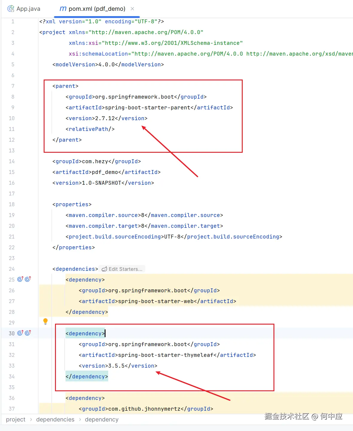The image size is (353, 431).
Task: Click thymeleaf version 3.5.5 text
Action: coord(116,366)
